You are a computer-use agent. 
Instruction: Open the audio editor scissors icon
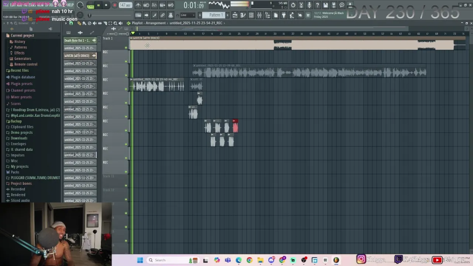click(301, 5)
